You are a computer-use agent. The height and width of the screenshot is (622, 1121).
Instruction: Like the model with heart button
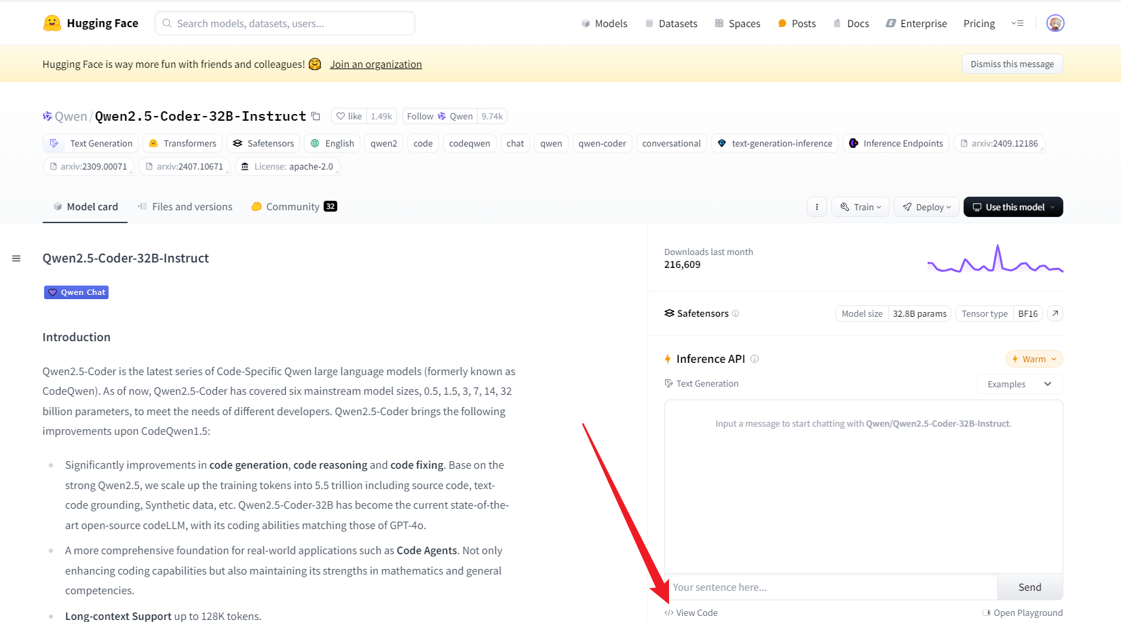349,116
